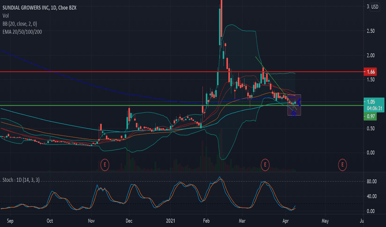Open the USD currency selector
Image resolution: width=386 pixels, height=227 pixels.
375,7
